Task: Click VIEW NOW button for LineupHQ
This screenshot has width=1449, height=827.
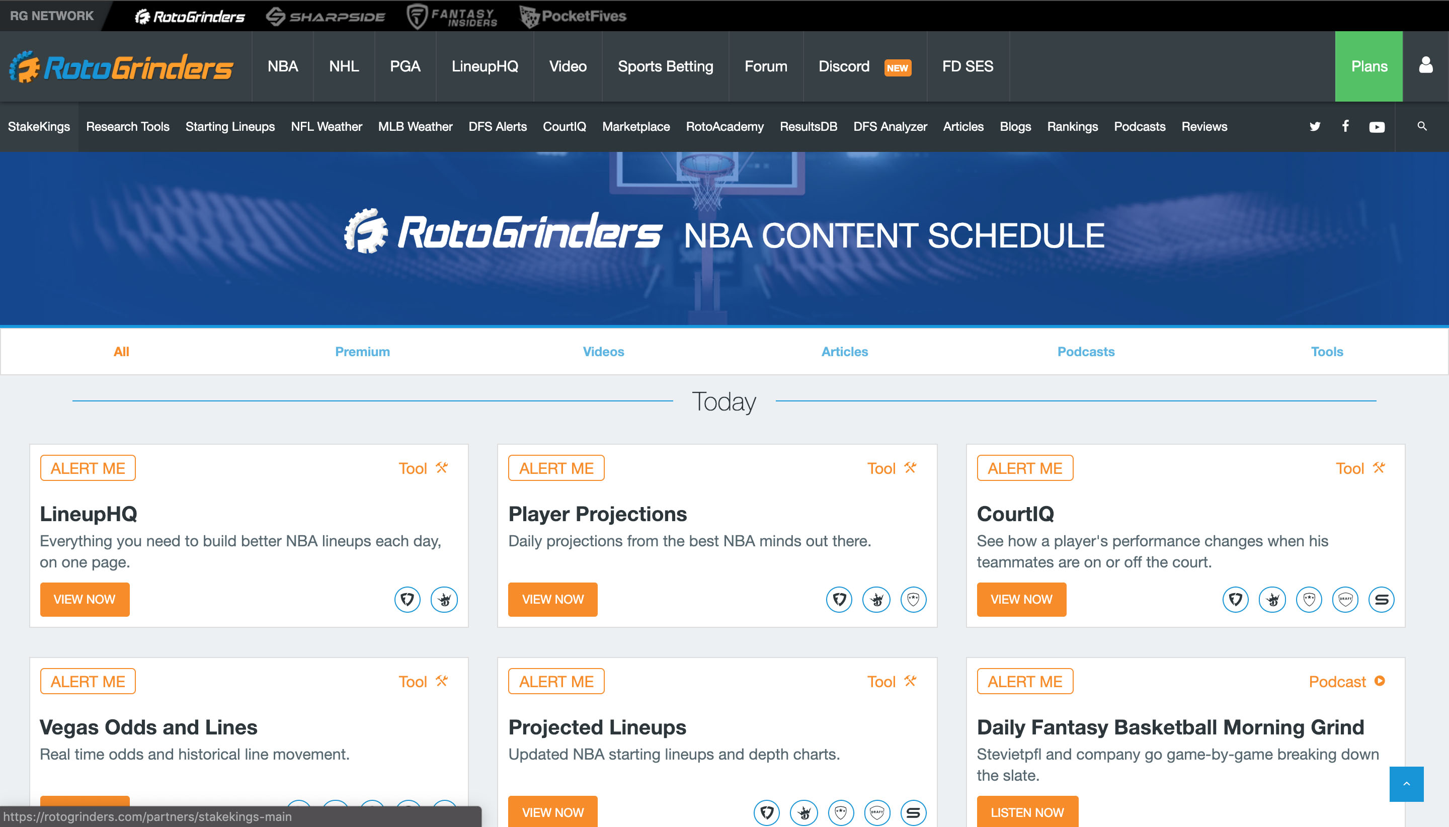Action: point(85,599)
